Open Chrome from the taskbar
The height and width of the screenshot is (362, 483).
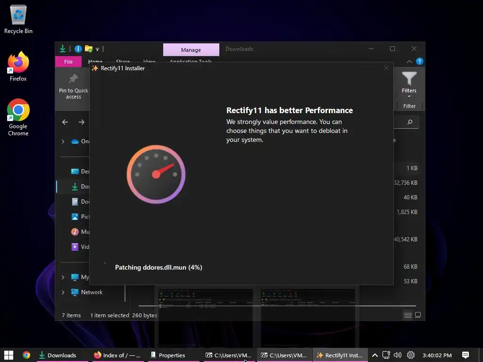tap(26, 355)
